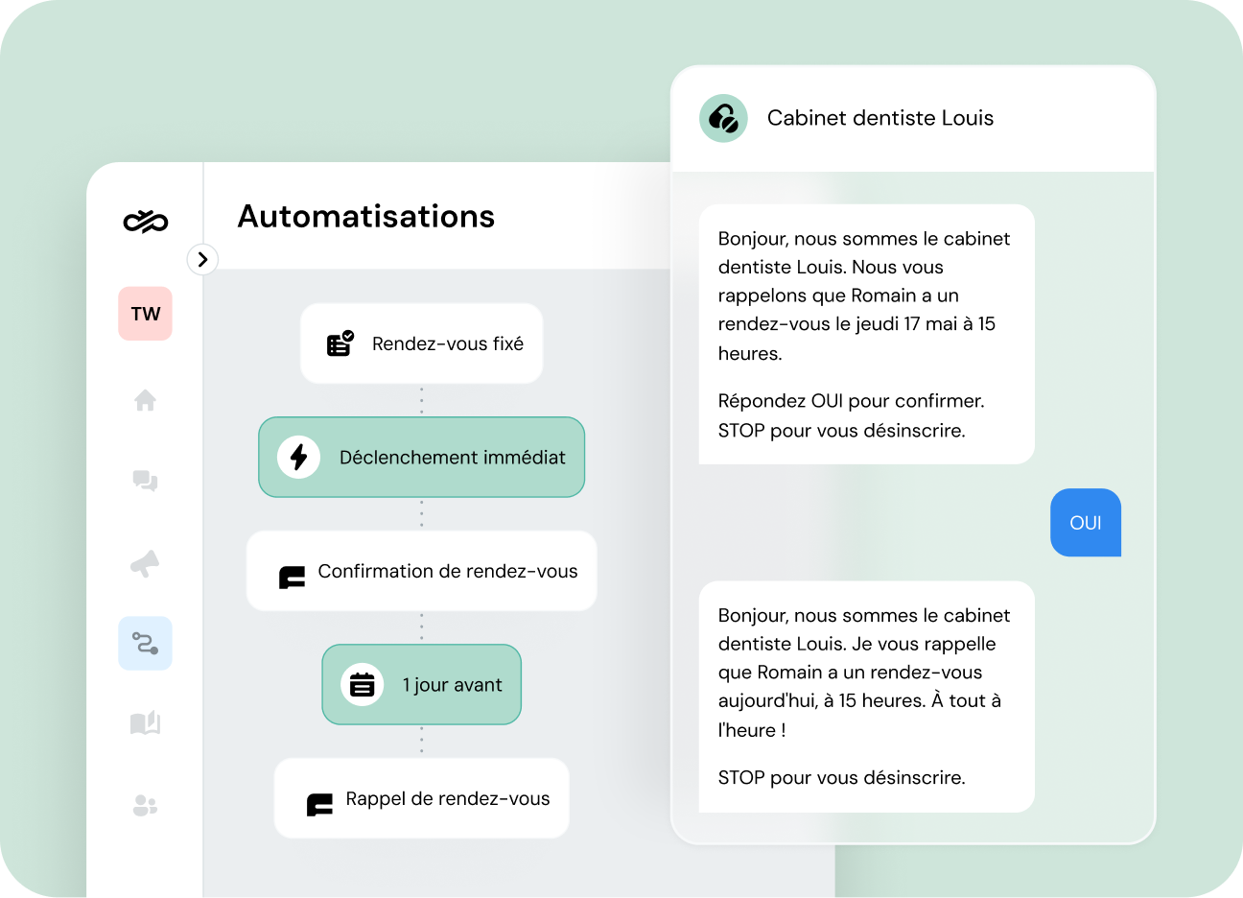This screenshot has height=898, width=1243.
Task: Click the Cabinet dentiste Louis avatar
Action: click(x=723, y=118)
